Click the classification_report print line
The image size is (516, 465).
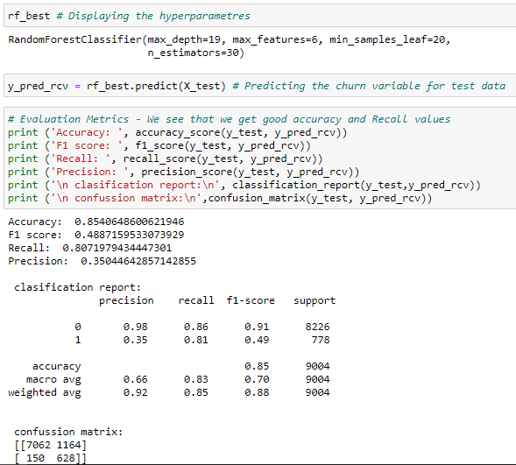click(244, 185)
